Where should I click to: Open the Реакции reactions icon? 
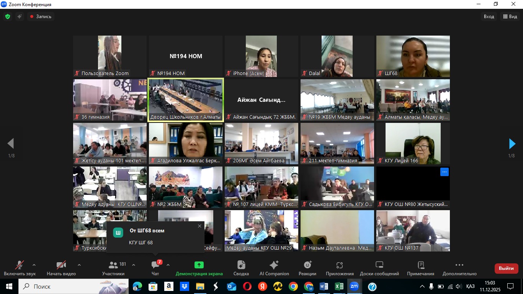[x=307, y=265]
